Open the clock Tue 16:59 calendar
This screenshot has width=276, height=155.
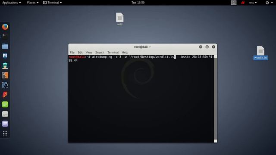coord(138,3)
